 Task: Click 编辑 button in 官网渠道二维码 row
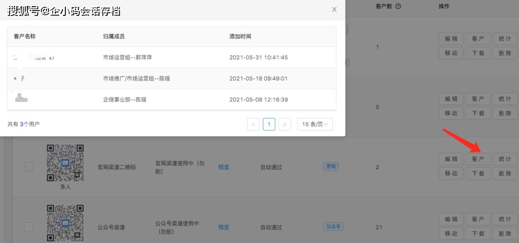click(451, 159)
